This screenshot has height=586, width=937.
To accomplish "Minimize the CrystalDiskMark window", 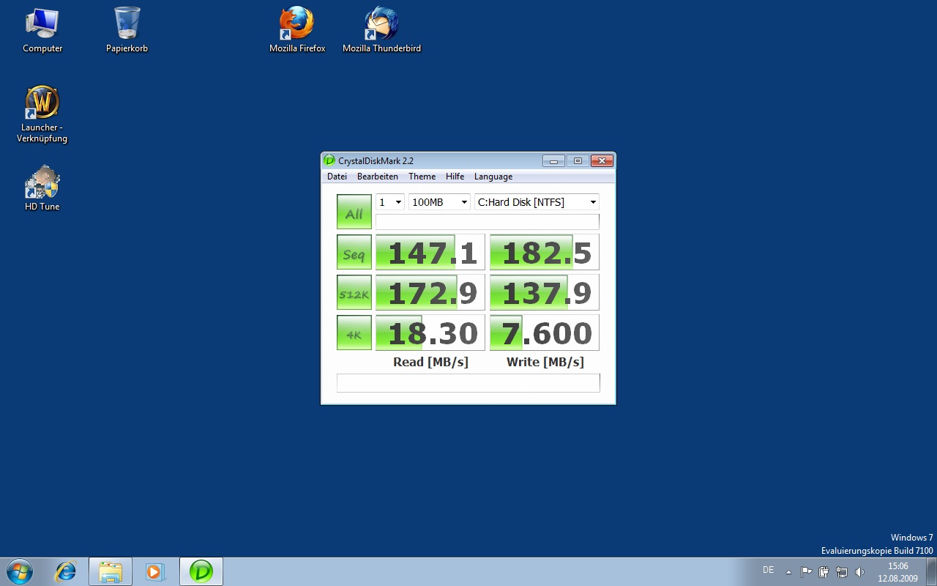I will [553, 160].
